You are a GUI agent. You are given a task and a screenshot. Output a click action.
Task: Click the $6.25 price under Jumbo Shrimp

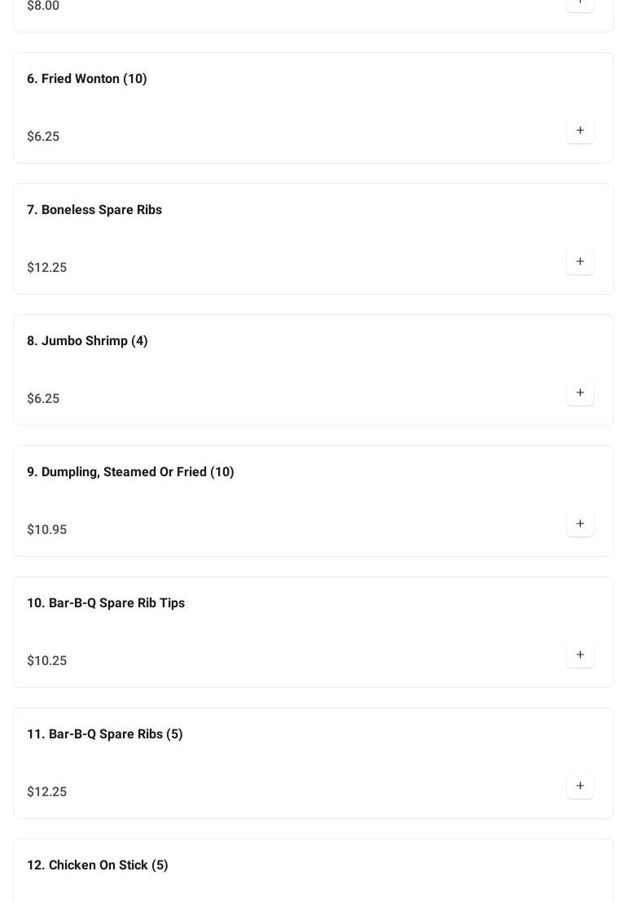43,399
